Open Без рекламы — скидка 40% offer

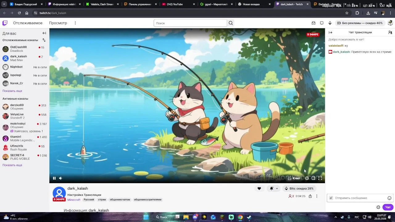point(360,23)
